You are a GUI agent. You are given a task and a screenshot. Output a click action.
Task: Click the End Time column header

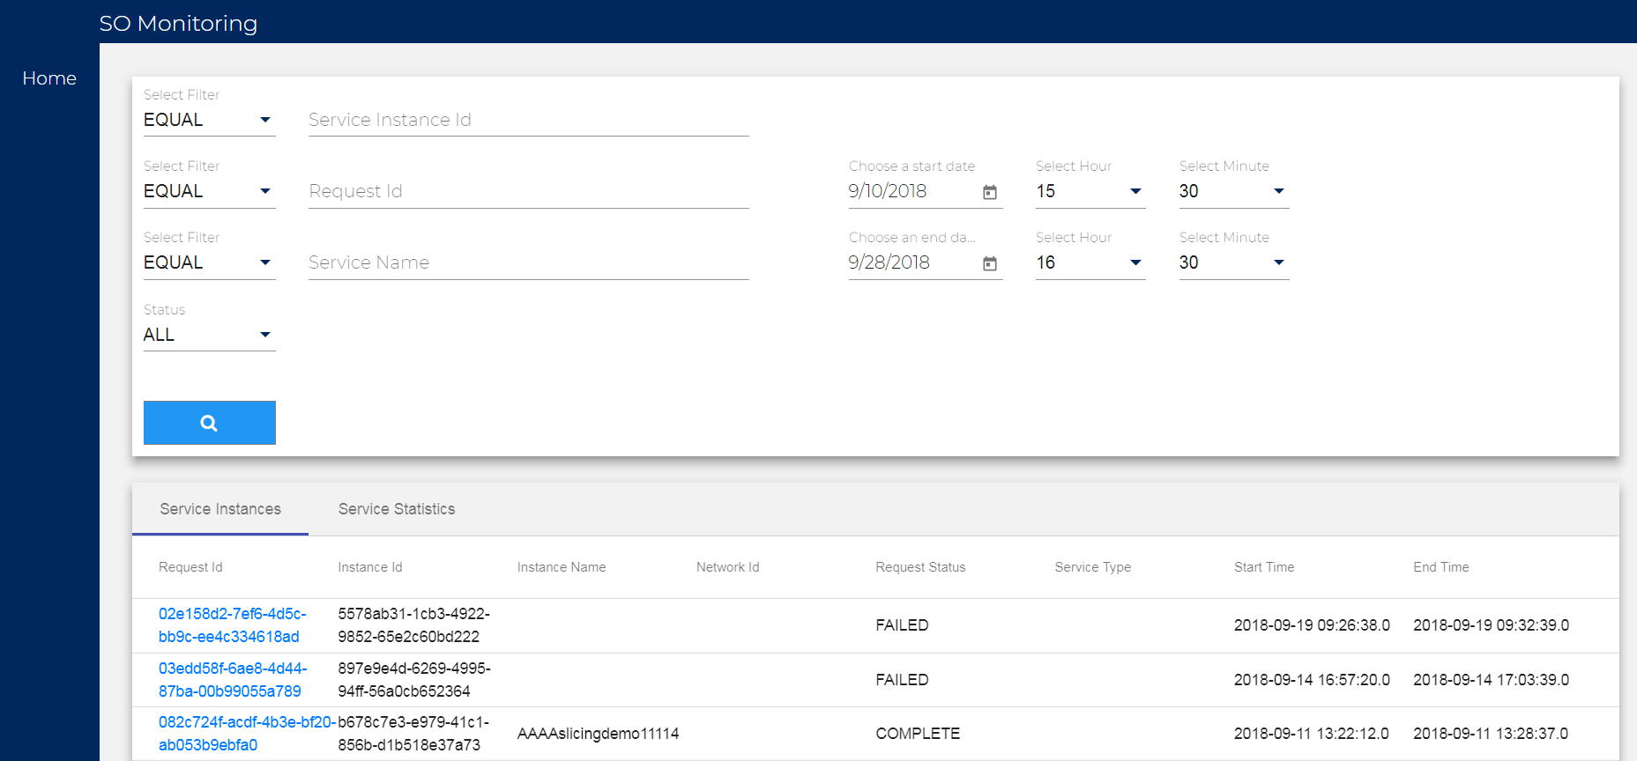(x=1441, y=567)
